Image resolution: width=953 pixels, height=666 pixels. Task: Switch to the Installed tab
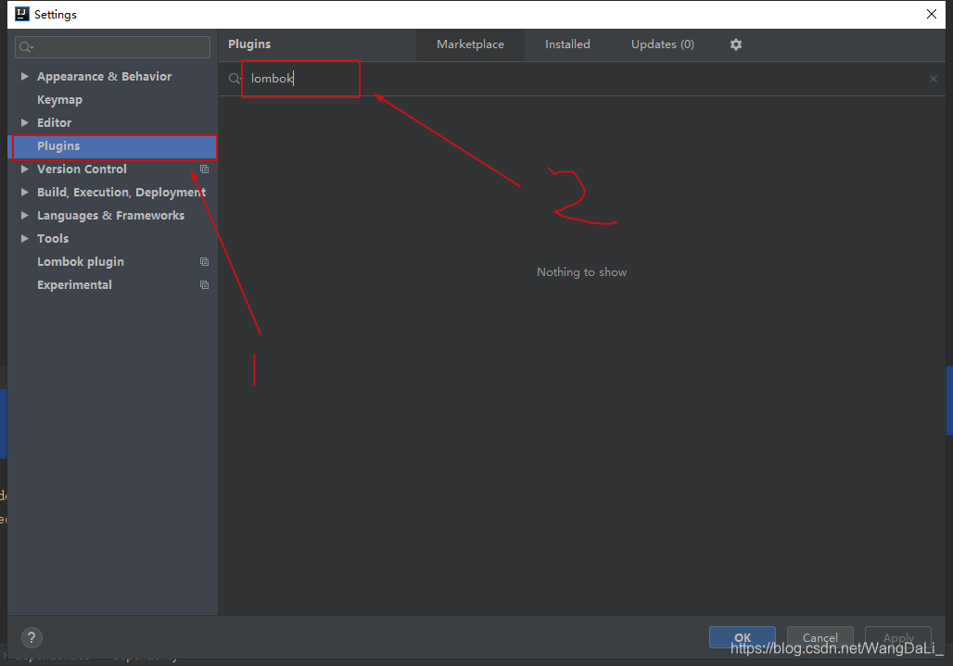[x=567, y=44]
